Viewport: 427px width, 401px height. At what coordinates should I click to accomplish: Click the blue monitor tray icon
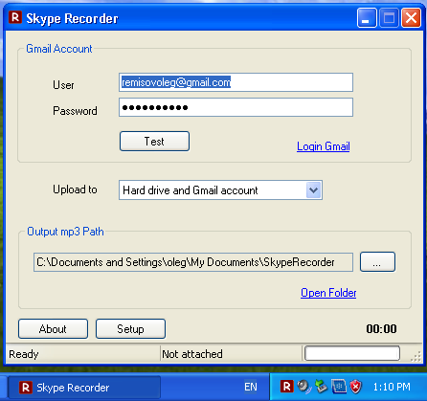[x=339, y=387]
